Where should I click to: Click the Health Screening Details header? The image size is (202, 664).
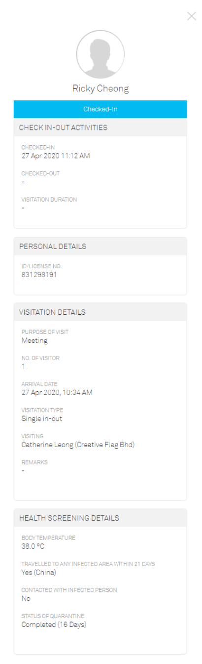pos(101,518)
